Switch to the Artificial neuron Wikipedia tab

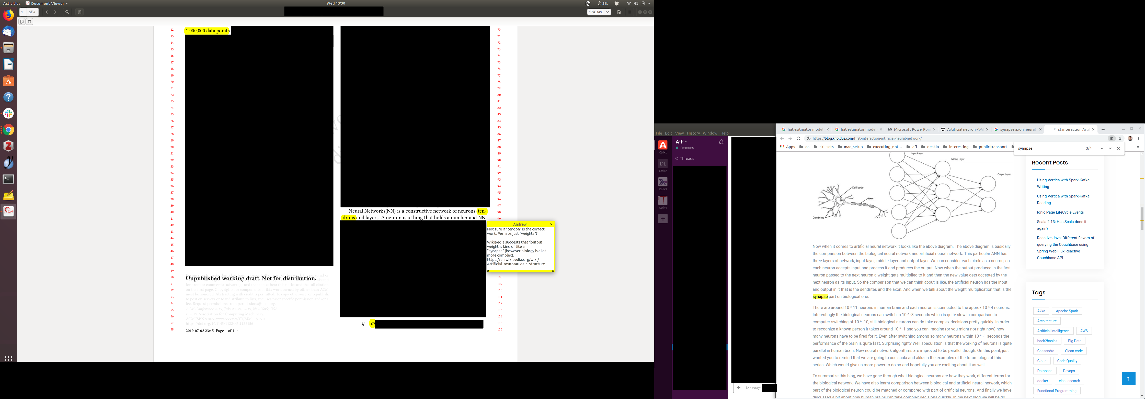963,129
